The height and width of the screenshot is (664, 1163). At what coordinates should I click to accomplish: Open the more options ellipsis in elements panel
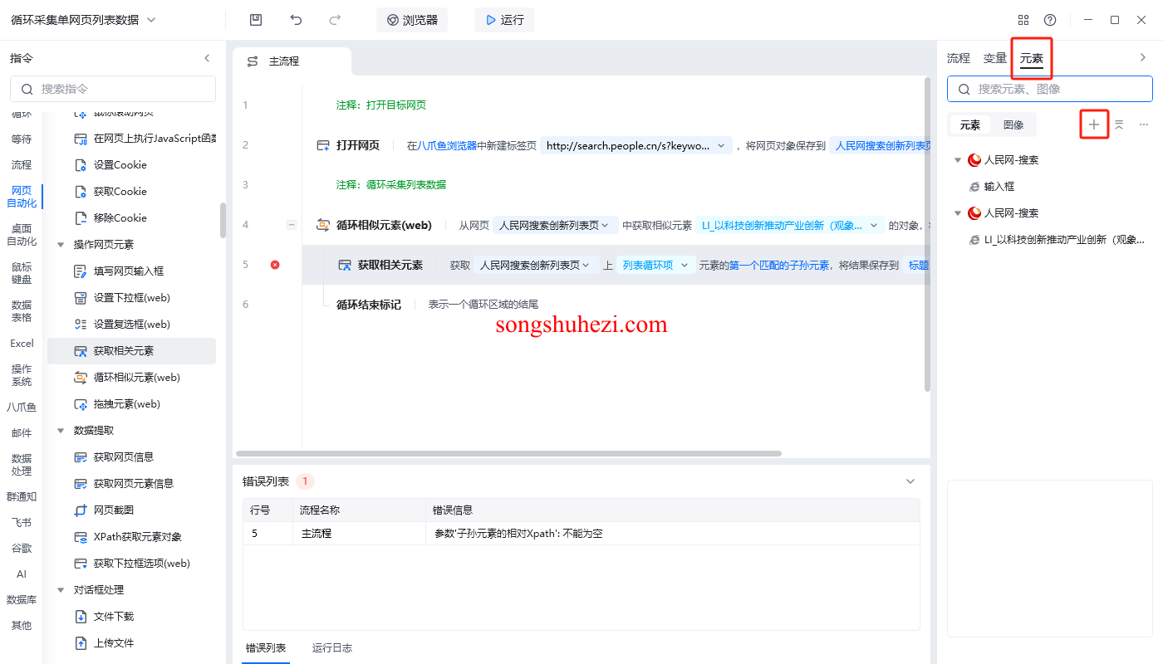pos(1144,124)
